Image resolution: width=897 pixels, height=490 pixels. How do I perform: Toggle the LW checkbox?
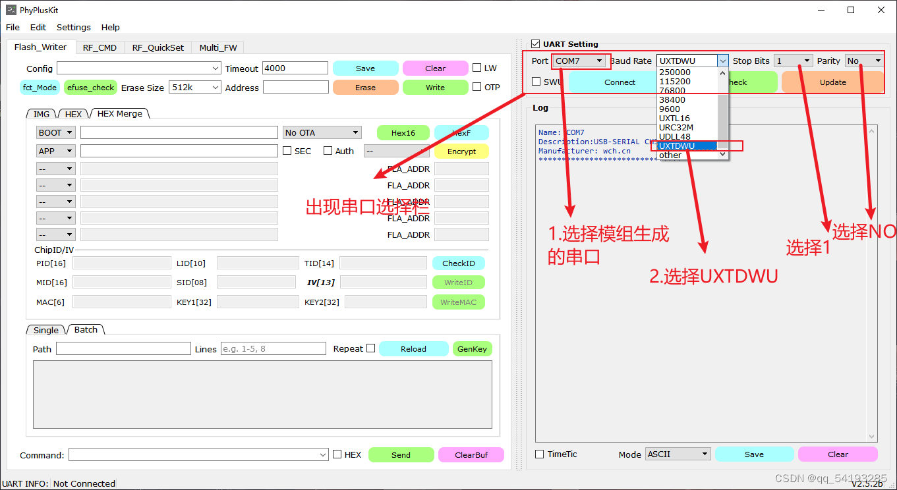coord(477,68)
